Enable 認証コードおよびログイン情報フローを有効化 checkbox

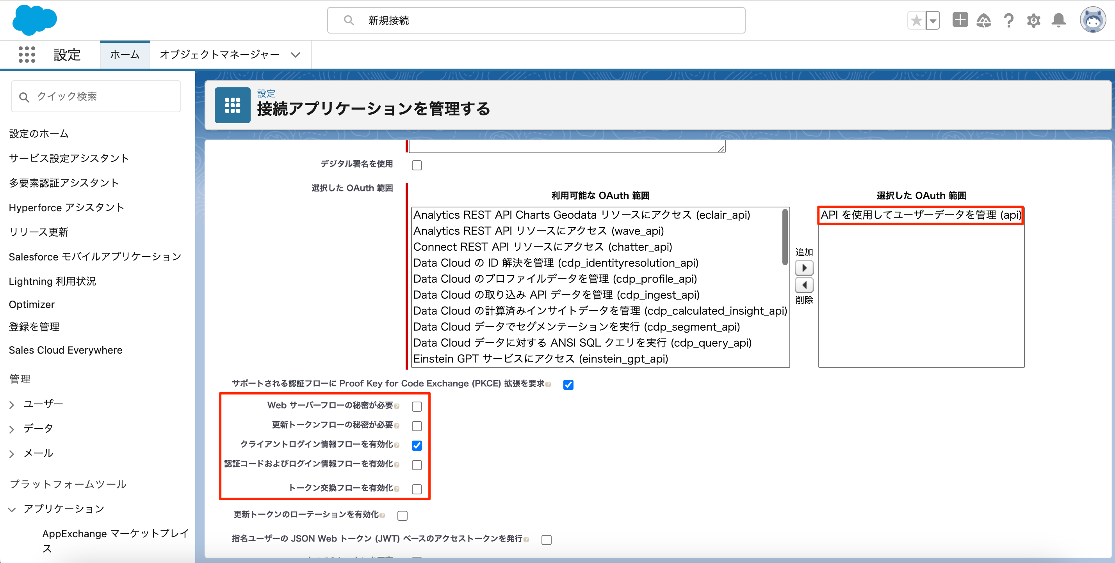pos(417,465)
